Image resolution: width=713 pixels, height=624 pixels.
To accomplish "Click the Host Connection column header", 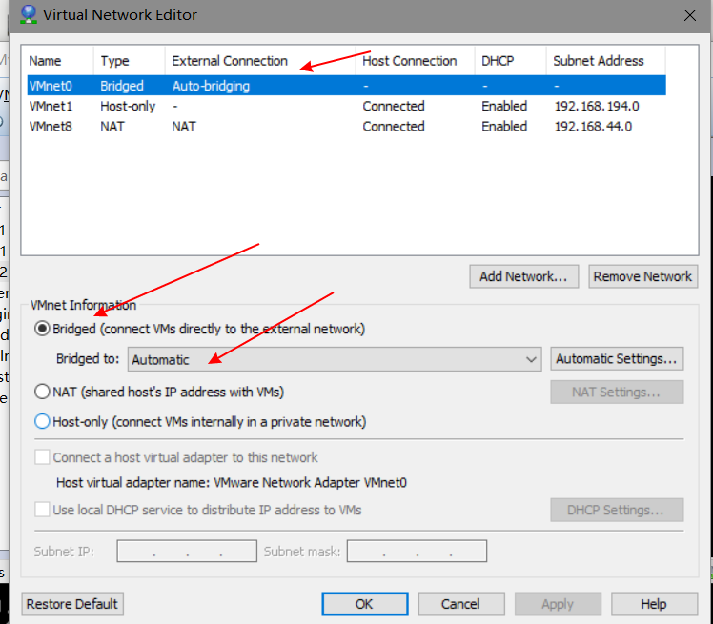I will coord(416,61).
